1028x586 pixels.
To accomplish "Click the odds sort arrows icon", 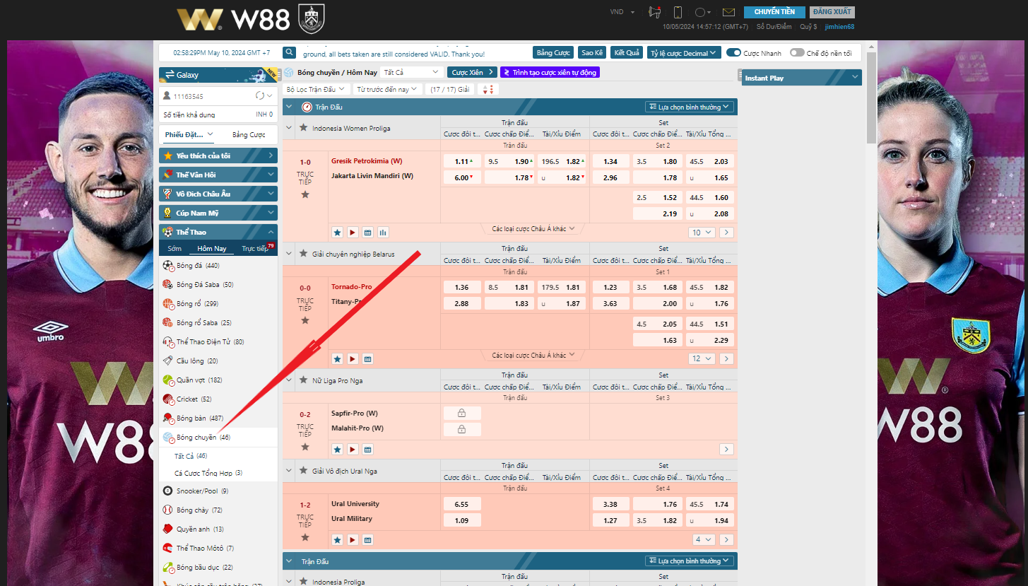I will point(488,89).
